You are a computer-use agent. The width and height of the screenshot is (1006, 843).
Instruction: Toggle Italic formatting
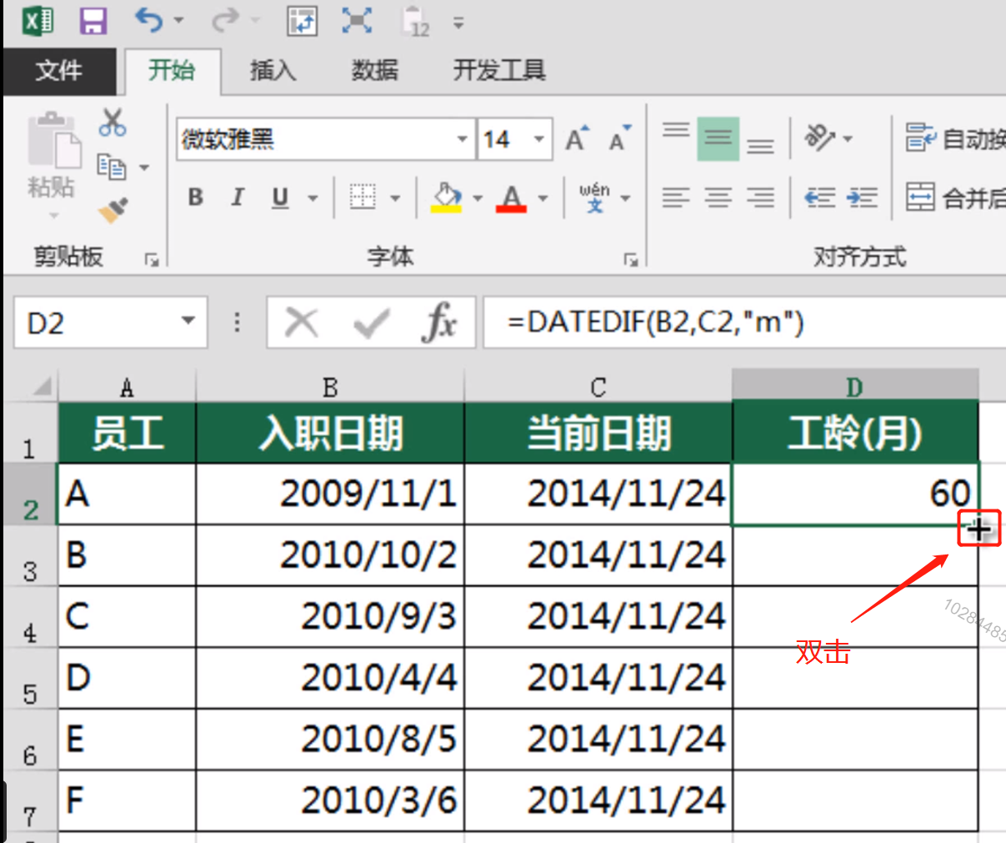(x=238, y=198)
